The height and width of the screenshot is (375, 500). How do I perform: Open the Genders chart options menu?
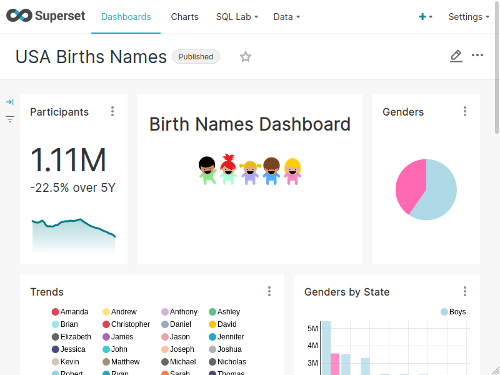465,111
